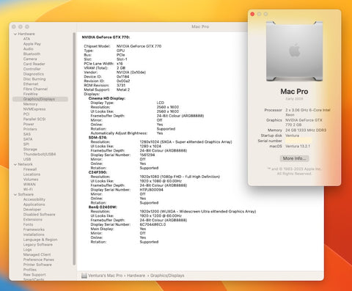Choose Profiles in the sidebar
352x291 pixels.
tap(30, 270)
